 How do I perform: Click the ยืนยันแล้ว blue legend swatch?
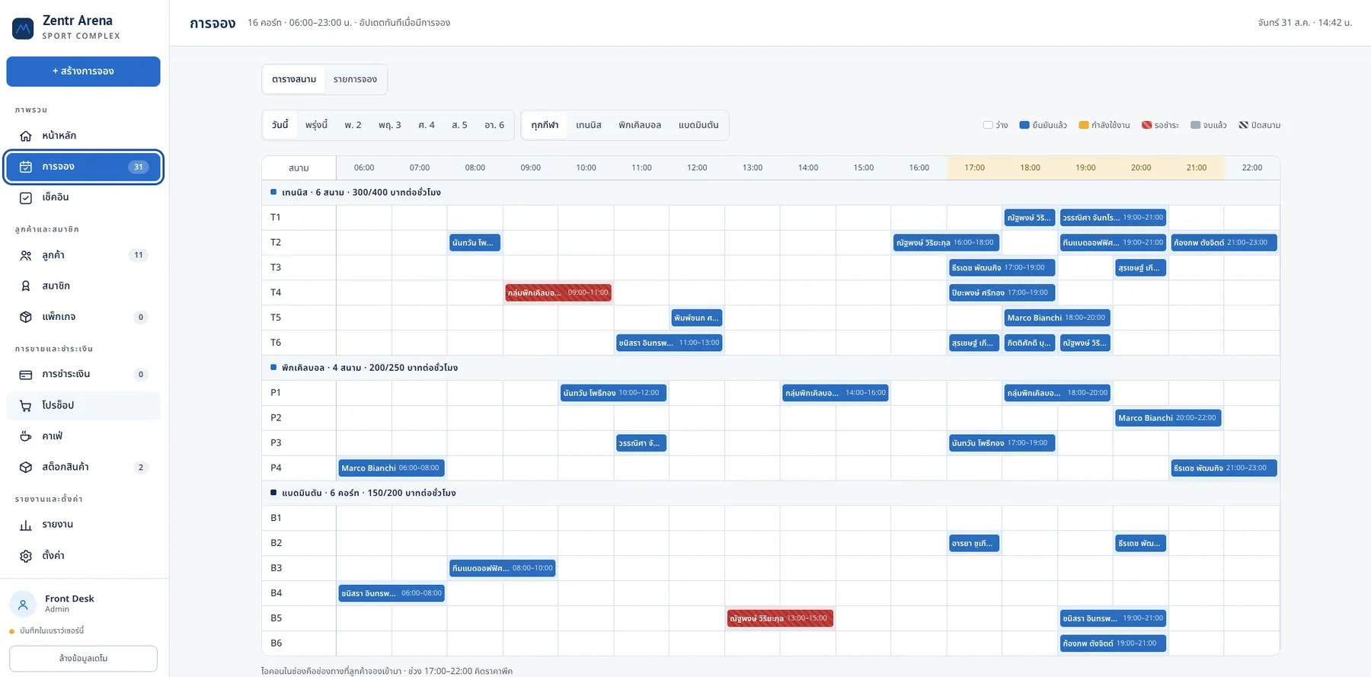1024,125
